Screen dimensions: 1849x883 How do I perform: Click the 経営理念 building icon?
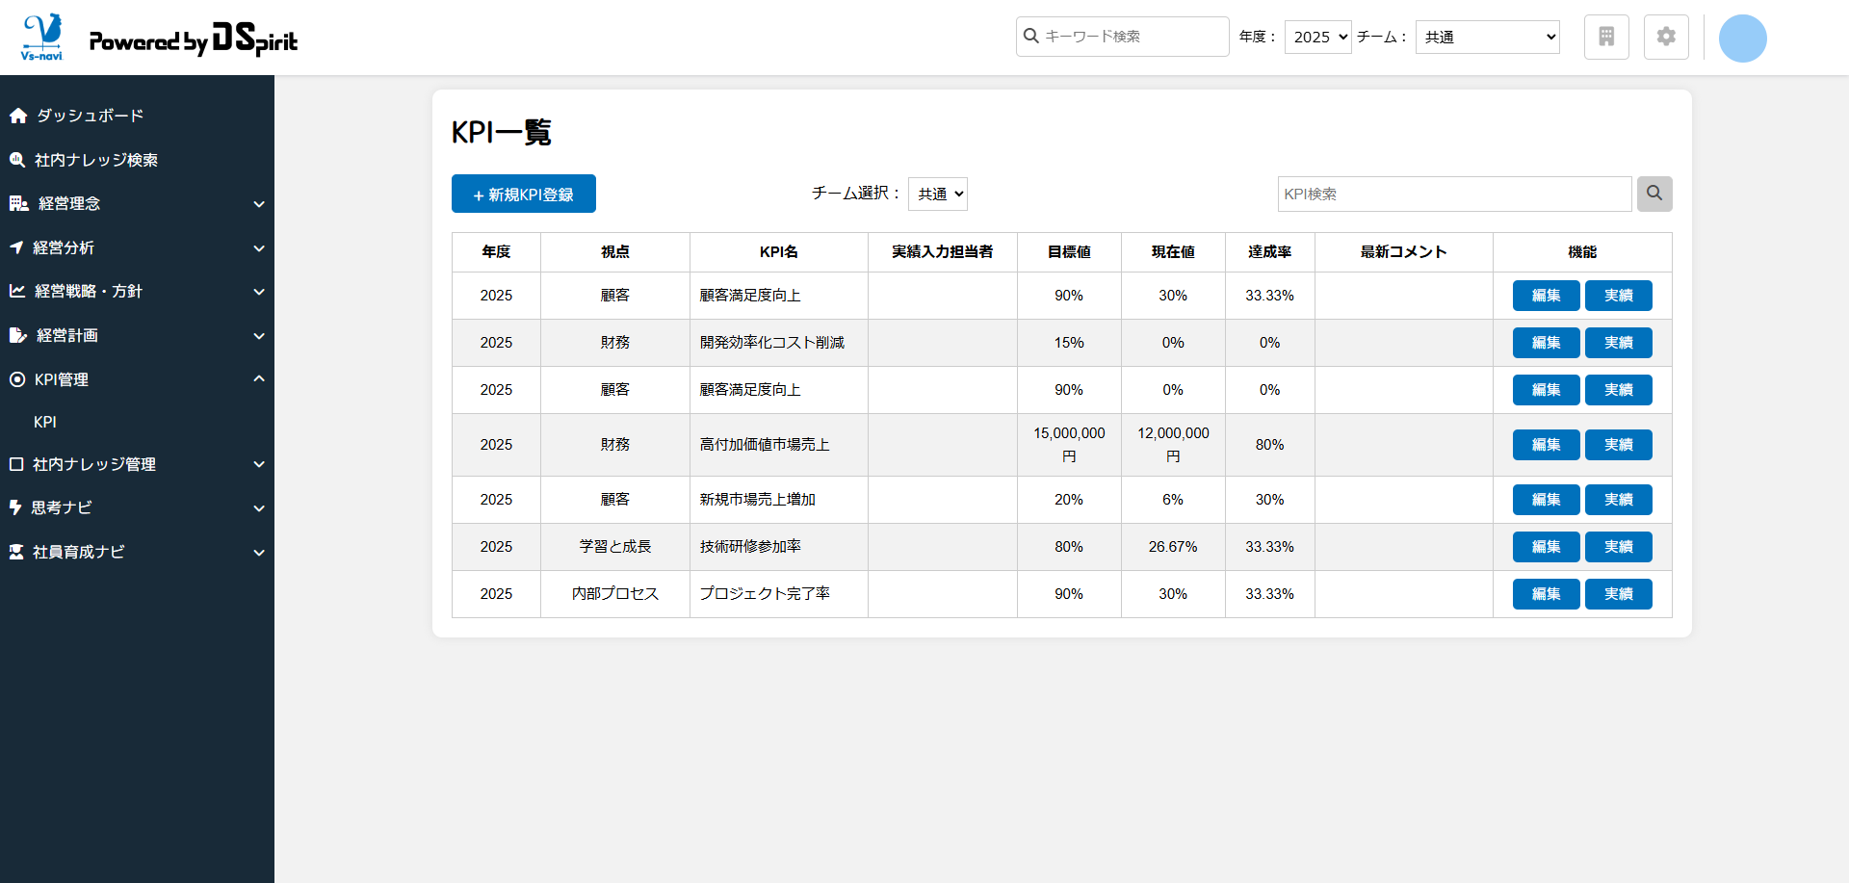pos(19,203)
